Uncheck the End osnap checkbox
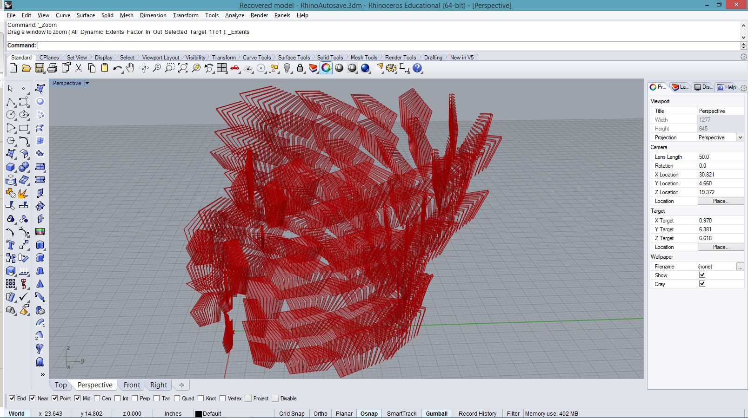 (x=12, y=398)
